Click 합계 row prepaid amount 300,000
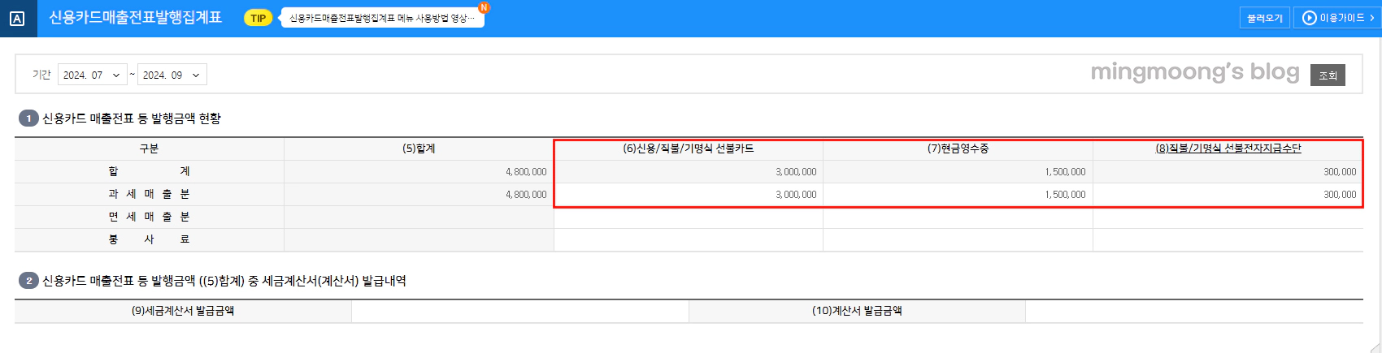This screenshot has height=353, width=1382. pos(1228,171)
